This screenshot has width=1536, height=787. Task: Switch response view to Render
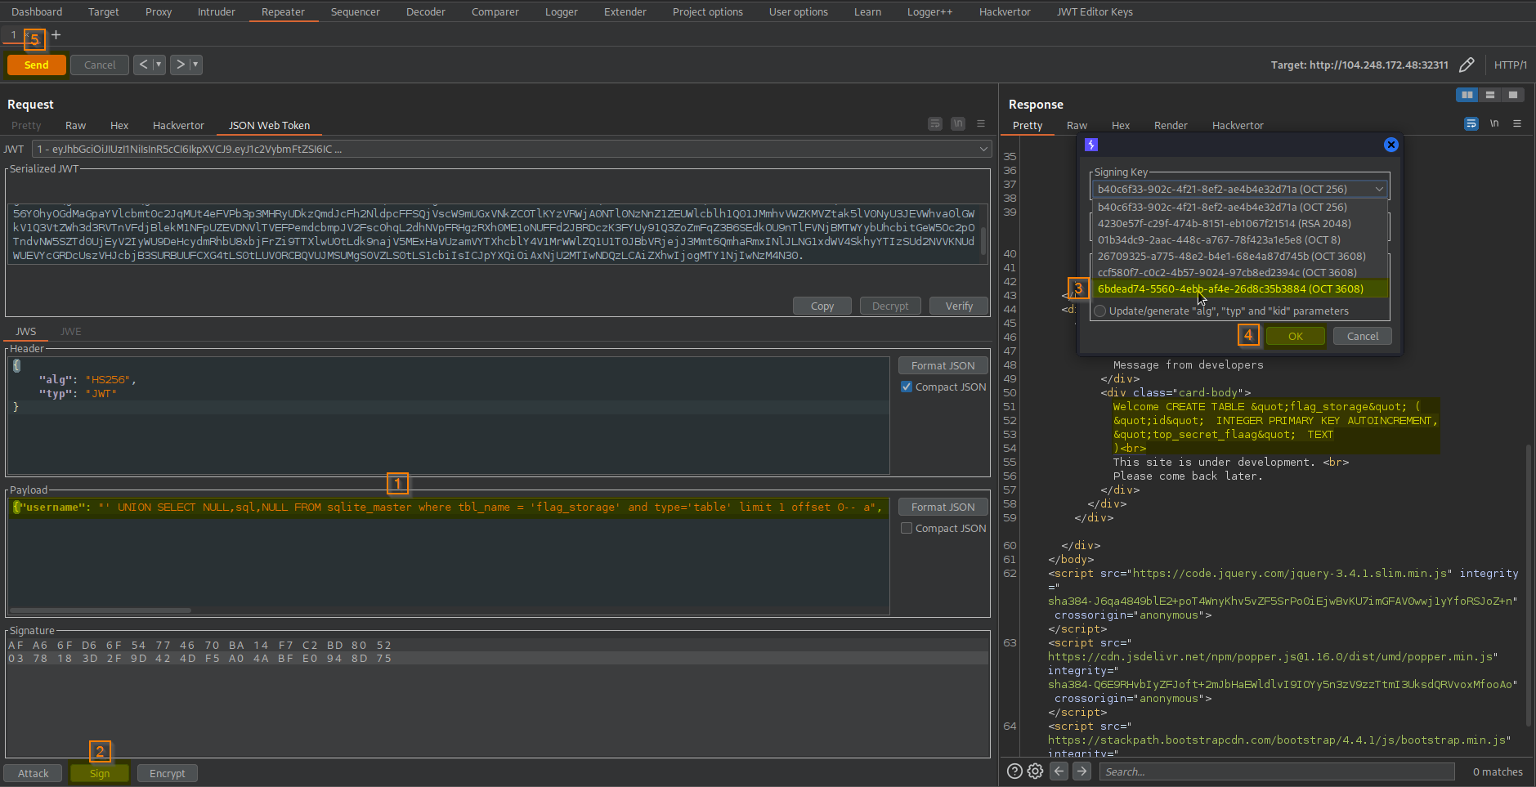pos(1171,125)
